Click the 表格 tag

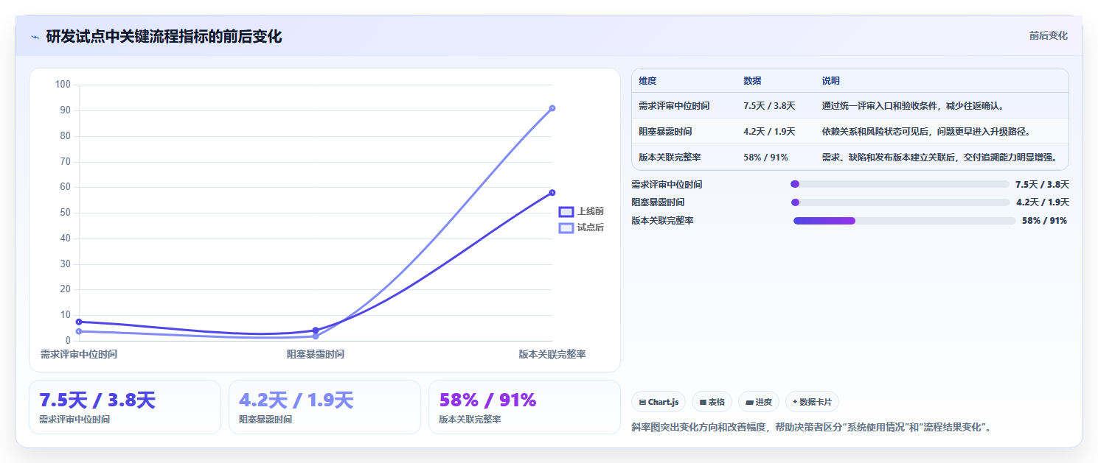point(712,402)
